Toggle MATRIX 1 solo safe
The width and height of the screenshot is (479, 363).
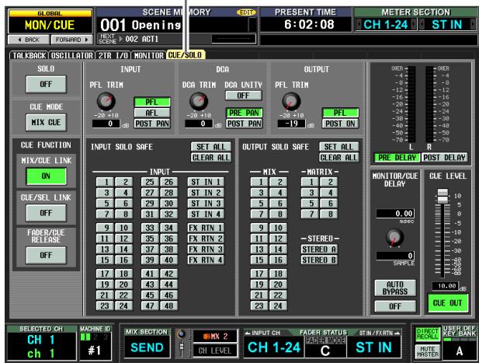tap(310, 182)
